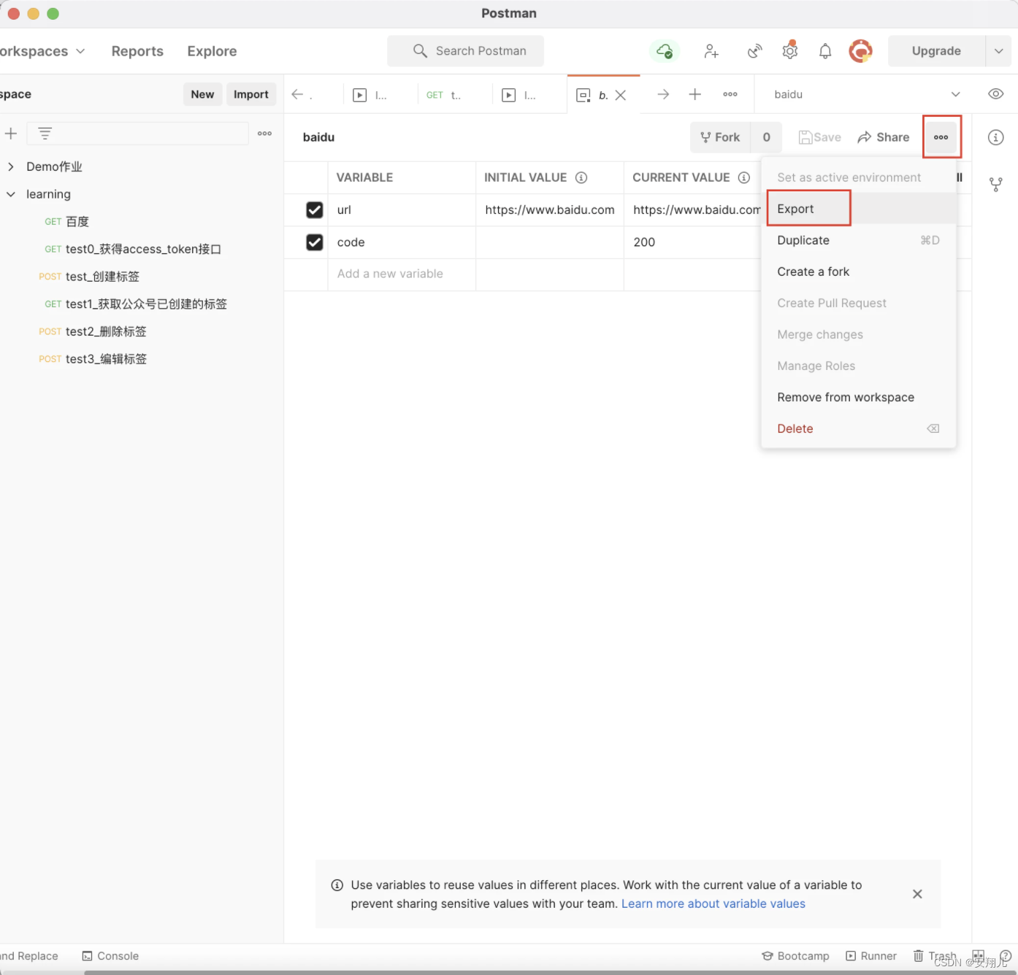This screenshot has height=975, width=1018.
Task: Uncheck the url variable checkbox
Action: pyautogui.click(x=315, y=210)
